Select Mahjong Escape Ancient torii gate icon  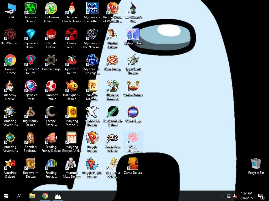coord(72,138)
